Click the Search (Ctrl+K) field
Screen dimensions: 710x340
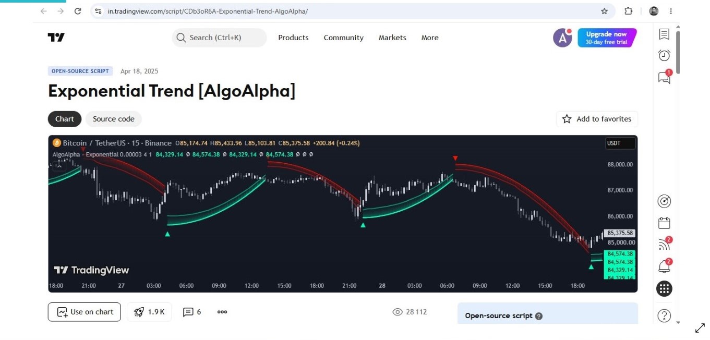(219, 38)
